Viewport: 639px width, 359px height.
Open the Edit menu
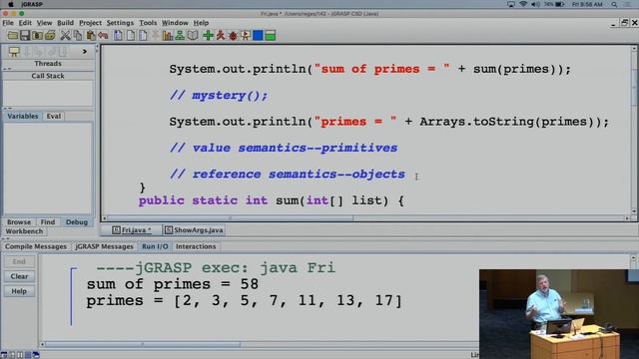25,23
